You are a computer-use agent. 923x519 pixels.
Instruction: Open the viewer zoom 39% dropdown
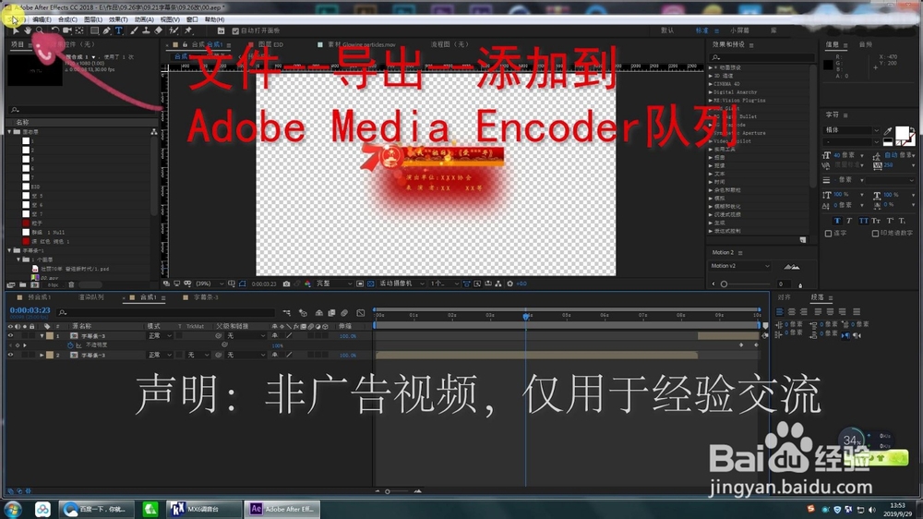(210, 284)
